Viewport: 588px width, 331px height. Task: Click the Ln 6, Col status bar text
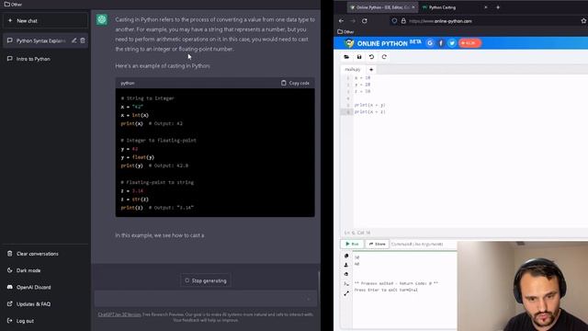click(357, 233)
